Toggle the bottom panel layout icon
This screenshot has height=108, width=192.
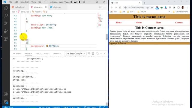point(75,2)
